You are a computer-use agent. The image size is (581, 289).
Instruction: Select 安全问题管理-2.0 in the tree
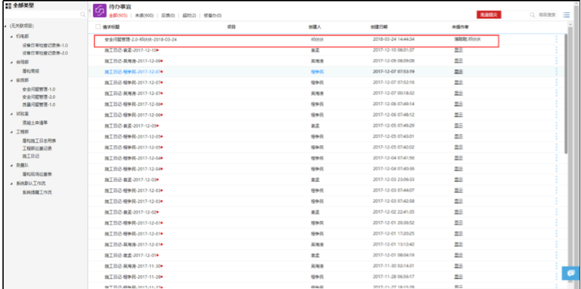click(39, 97)
